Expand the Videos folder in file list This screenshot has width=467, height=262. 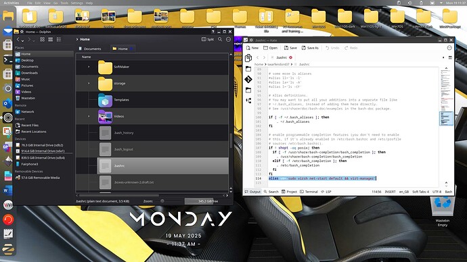89,116
